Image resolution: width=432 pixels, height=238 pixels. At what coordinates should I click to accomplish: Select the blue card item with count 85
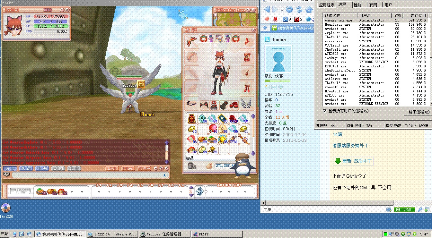pos(223,119)
